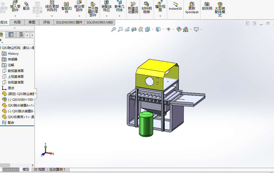The image size is (274, 173).
Task: Select Linear Component Pattern (线性零部件阵列)
Action: 52,6
